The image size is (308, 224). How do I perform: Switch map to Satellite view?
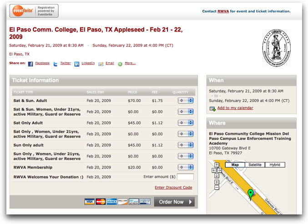coord(255,165)
